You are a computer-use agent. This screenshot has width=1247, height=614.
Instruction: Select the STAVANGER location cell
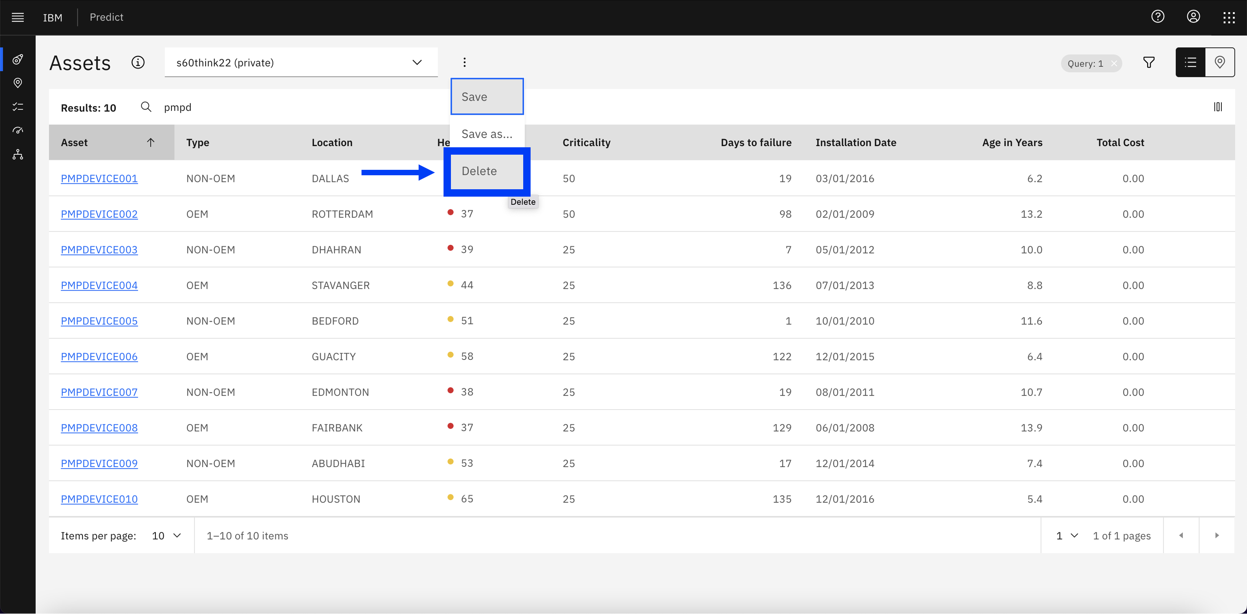pos(341,286)
